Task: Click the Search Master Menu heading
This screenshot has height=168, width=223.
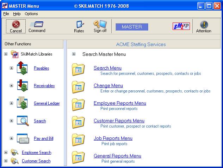Action: point(104,54)
